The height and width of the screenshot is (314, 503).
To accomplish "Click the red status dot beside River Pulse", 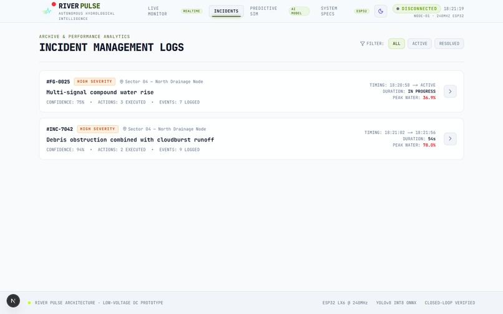I will click(x=54, y=4).
